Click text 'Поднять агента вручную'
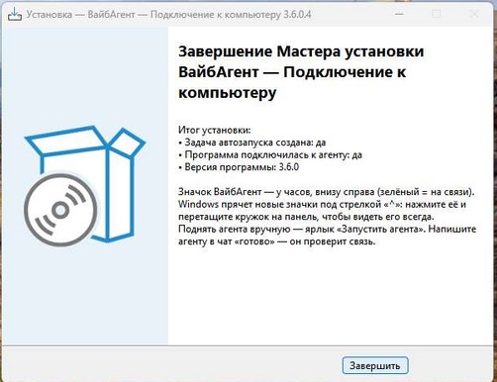Screen dimensions: 497x382 (x=235, y=229)
